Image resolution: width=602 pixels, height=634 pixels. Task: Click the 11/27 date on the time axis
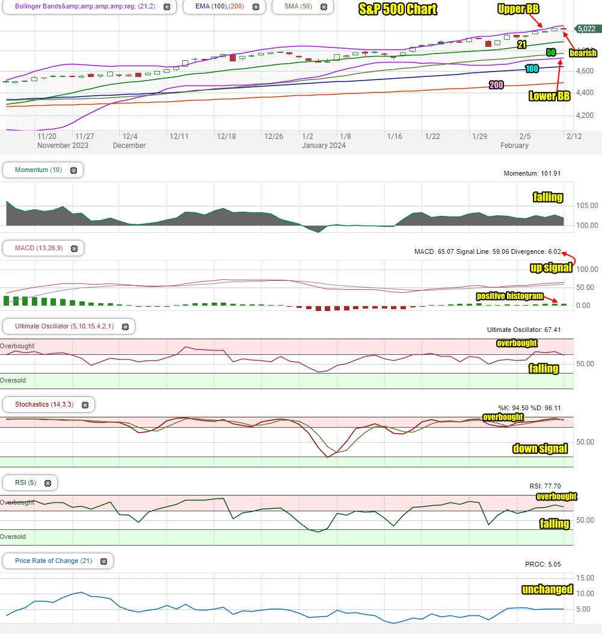[x=85, y=137]
